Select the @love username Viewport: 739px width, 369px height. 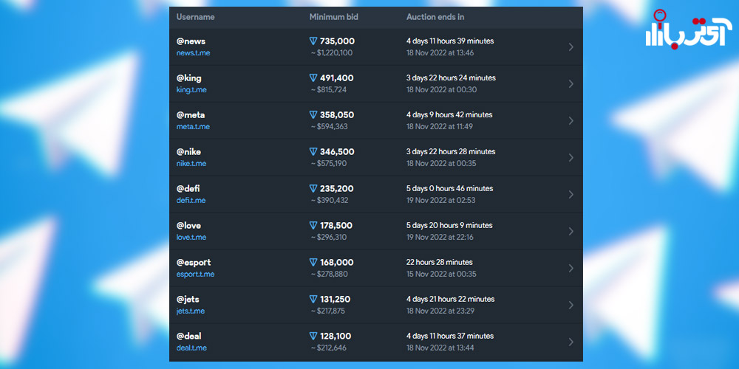tap(188, 225)
